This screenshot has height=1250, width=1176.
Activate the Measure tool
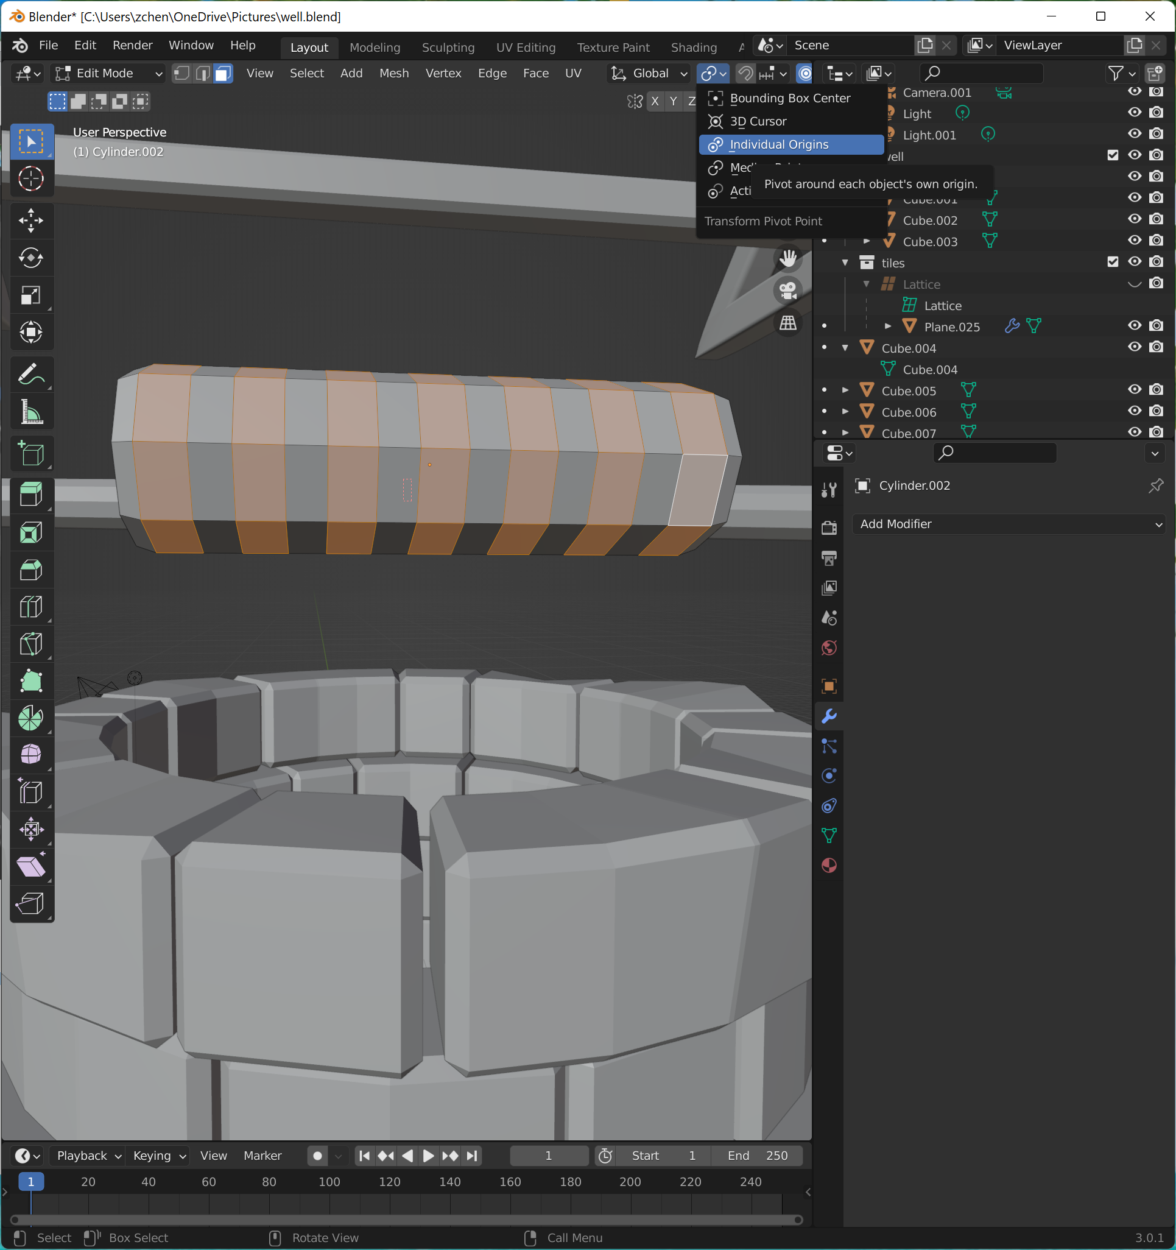point(30,412)
